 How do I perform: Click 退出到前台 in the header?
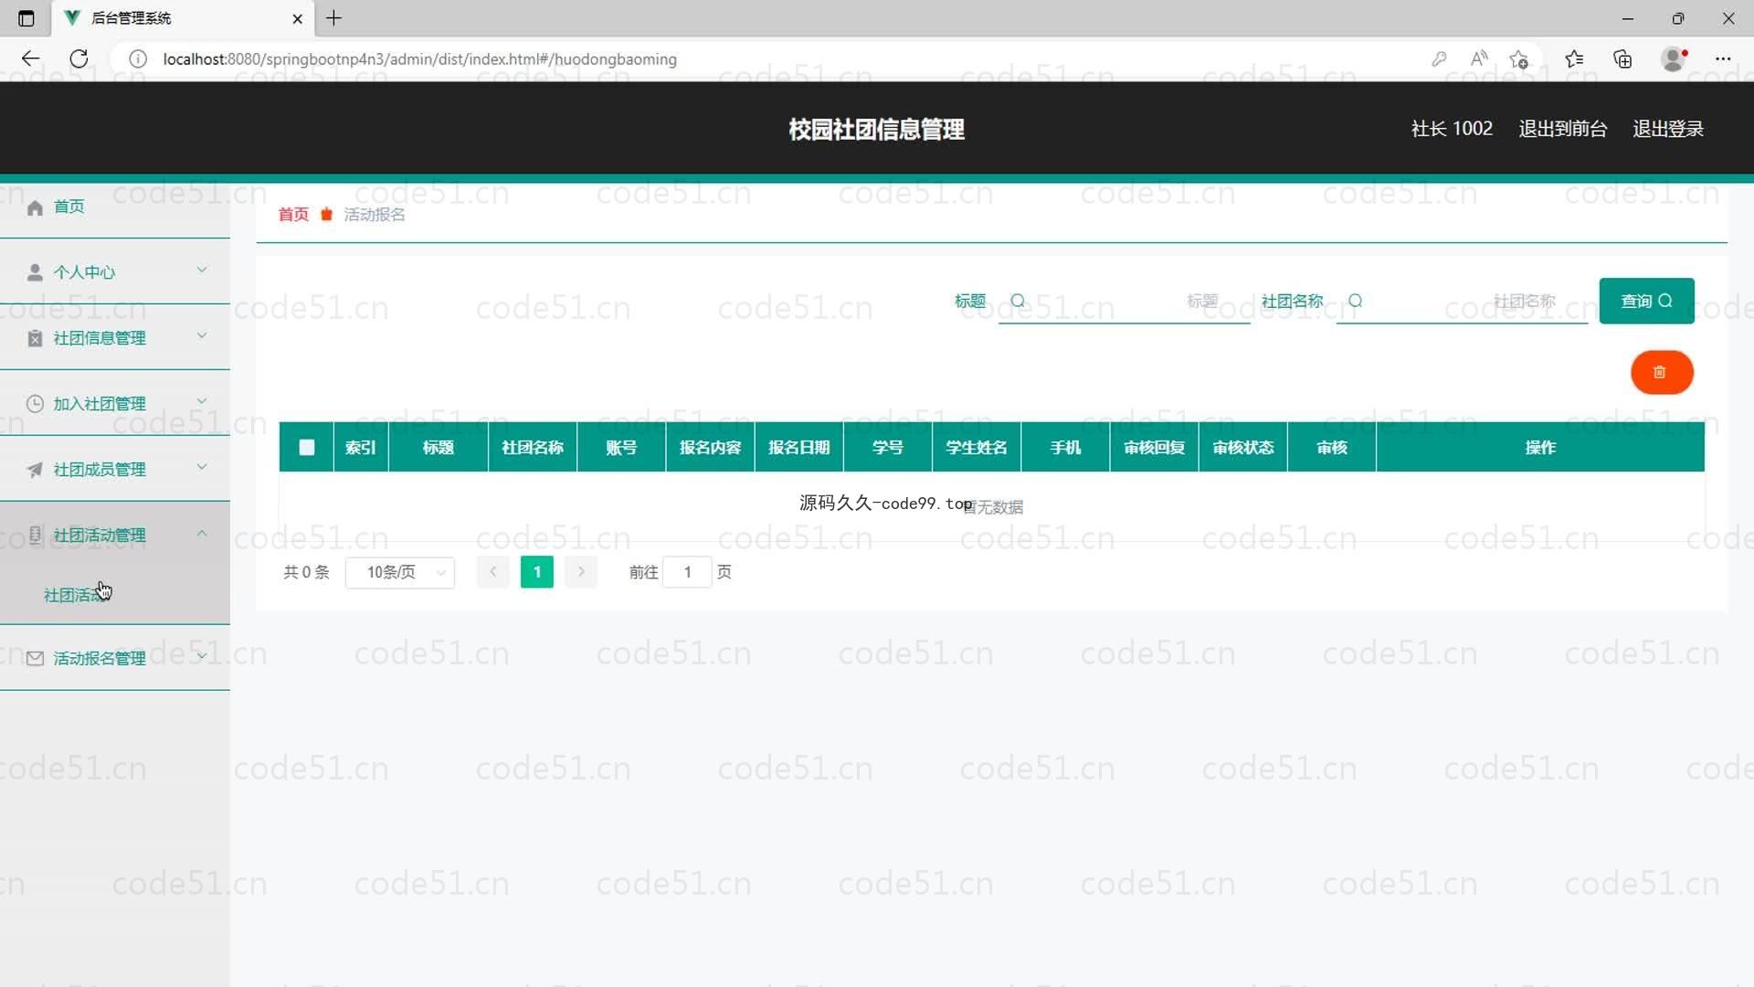[1563, 129]
